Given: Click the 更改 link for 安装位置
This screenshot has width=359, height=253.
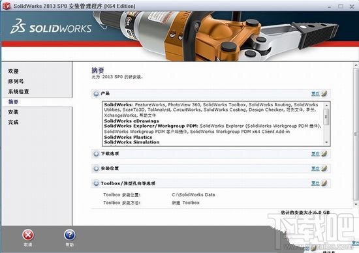Looking at the screenshot, I should [x=315, y=169].
